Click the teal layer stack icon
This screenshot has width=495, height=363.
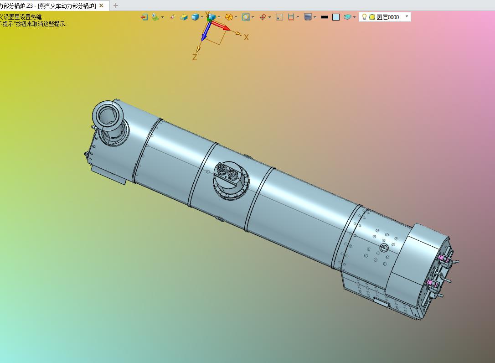(347, 17)
